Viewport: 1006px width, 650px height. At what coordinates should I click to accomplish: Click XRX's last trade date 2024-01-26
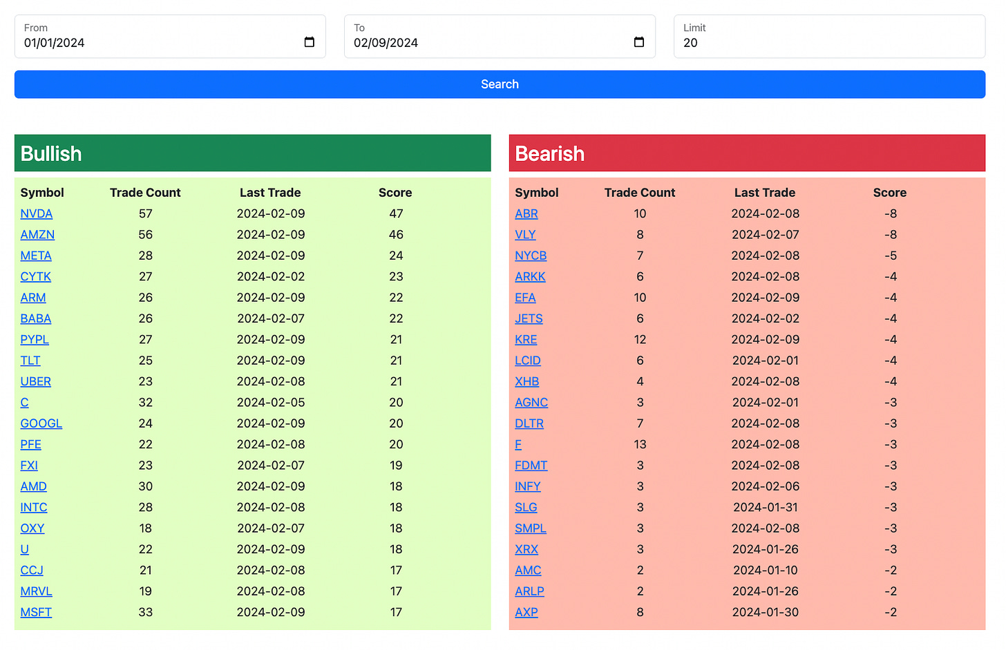[x=766, y=549]
